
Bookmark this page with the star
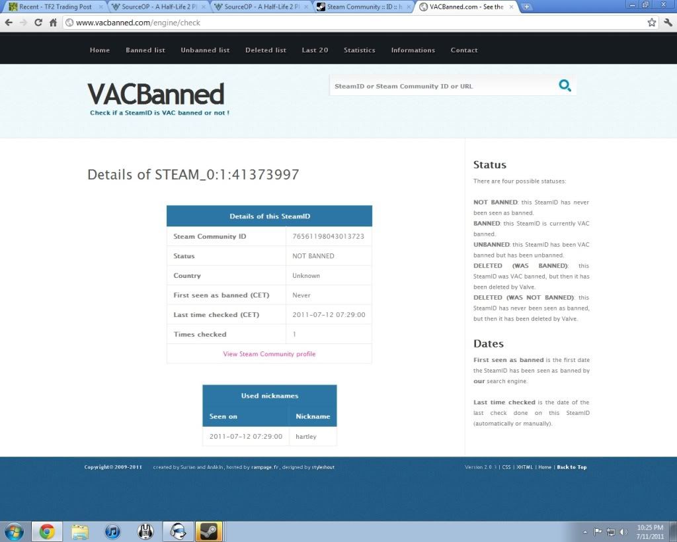pyautogui.click(x=651, y=23)
